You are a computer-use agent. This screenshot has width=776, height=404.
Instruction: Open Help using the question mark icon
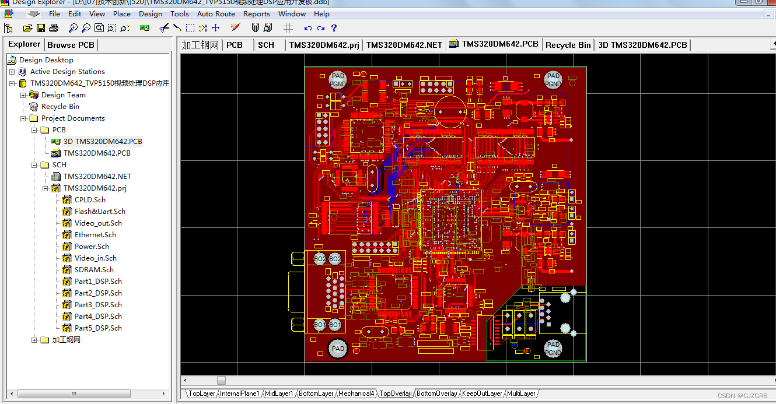coord(333,27)
